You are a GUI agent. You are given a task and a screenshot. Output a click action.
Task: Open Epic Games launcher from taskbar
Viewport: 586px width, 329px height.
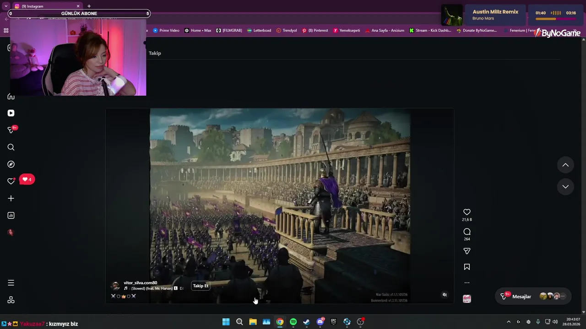point(334,322)
